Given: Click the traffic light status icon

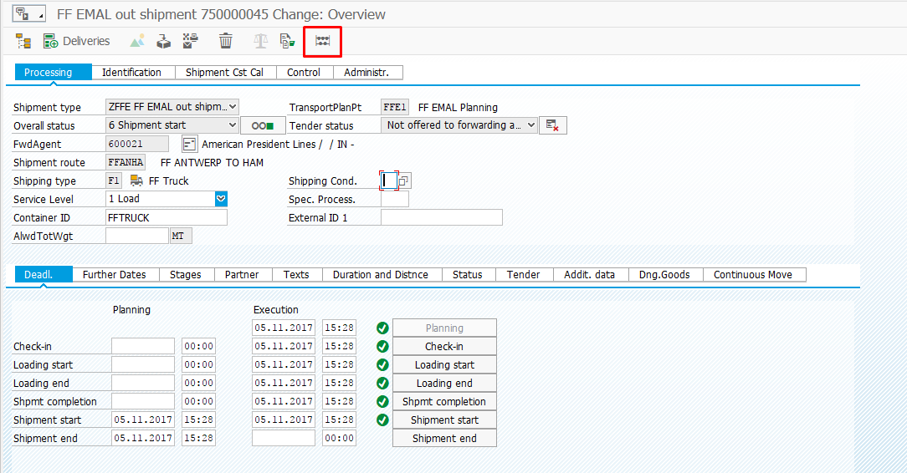Looking at the screenshot, I should coord(263,125).
